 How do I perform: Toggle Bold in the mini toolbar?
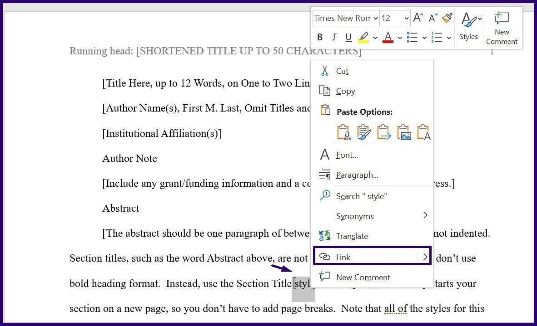click(320, 37)
